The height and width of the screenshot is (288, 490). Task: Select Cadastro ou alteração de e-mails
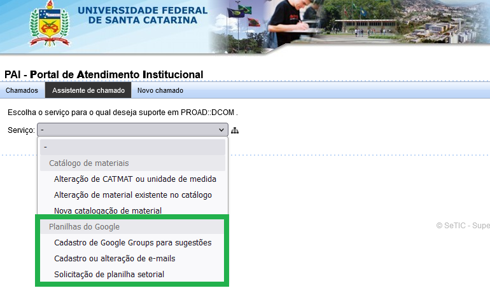pos(115,259)
